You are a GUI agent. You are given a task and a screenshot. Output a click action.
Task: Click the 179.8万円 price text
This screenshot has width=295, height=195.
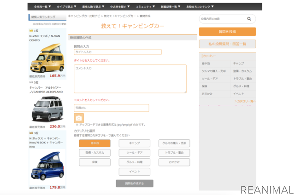(57, 187)
